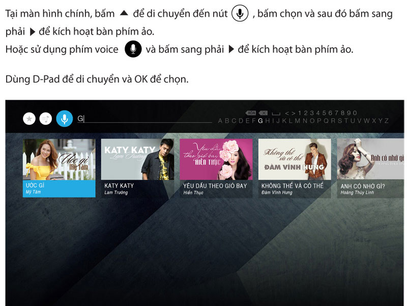Select Anh Có Nhớ Gì? song card
The width and height of the screenshot is (407, 306).
click(371, 168)
